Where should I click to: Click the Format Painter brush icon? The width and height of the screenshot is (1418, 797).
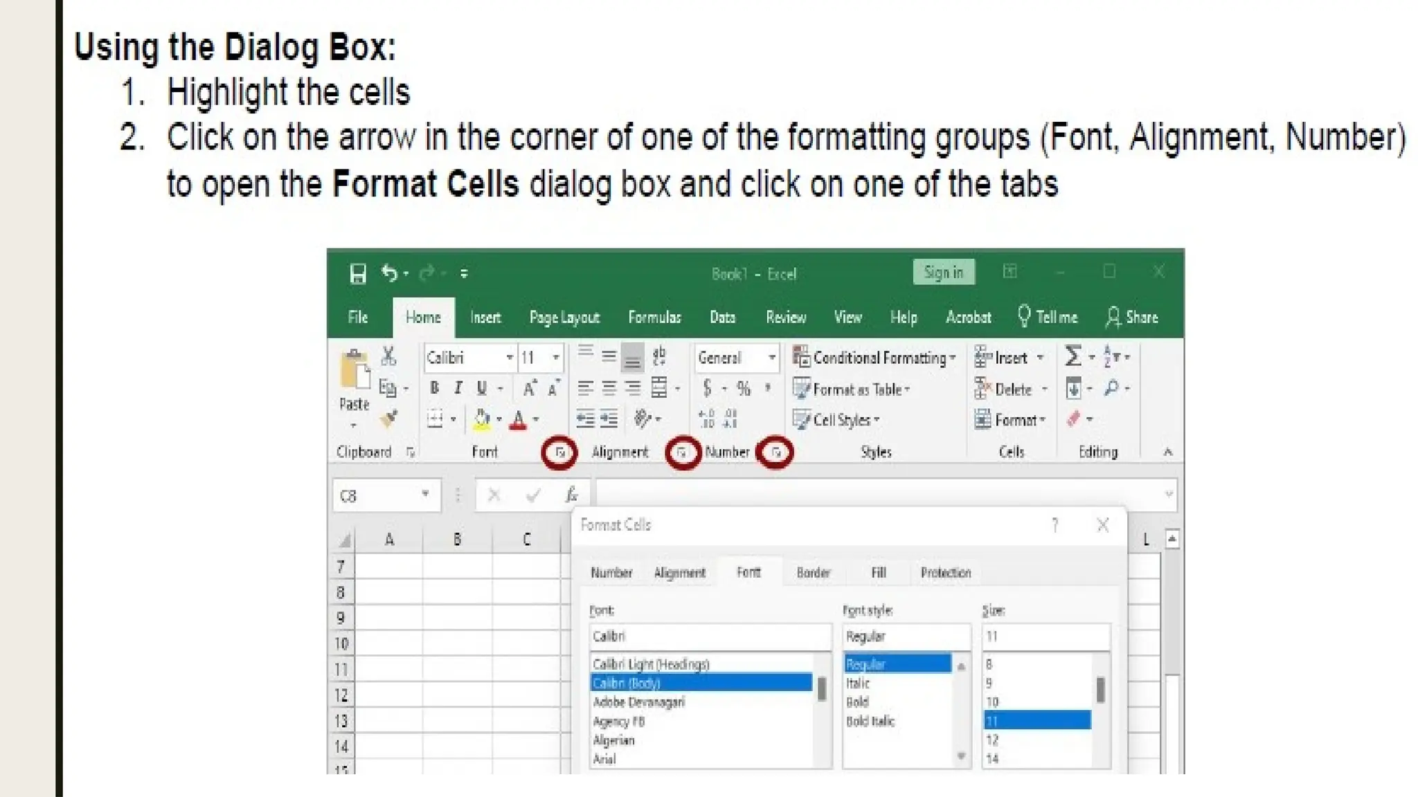pyautogui.click(x=388, y=419)
